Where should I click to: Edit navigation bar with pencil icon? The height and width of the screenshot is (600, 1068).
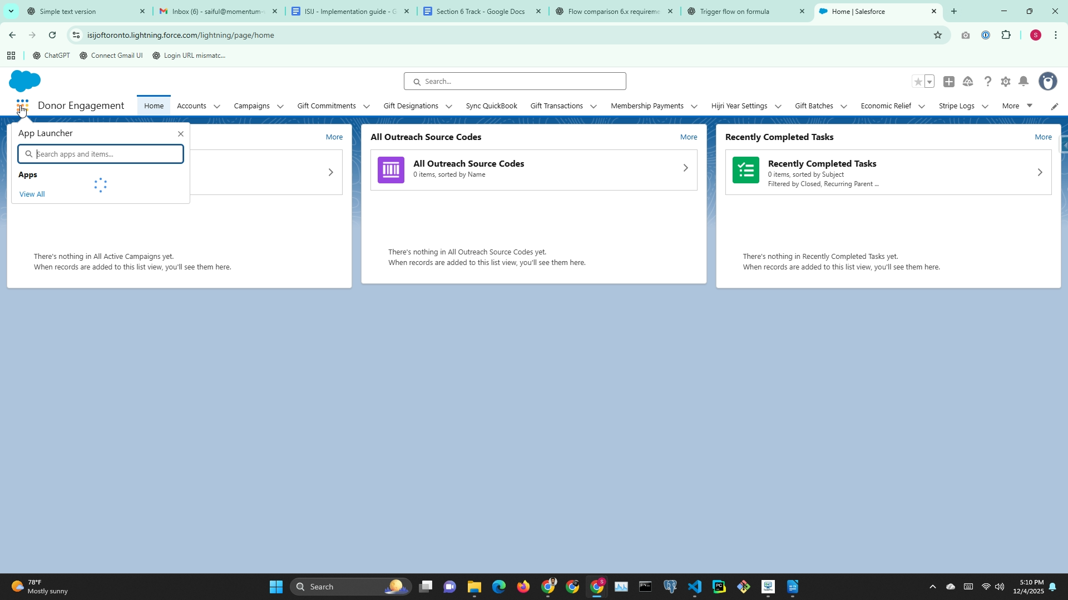1054,106
